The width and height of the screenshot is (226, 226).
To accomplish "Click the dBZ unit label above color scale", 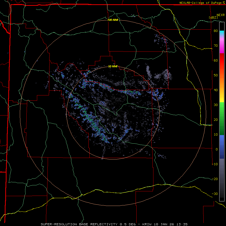I will pos(213,17).
